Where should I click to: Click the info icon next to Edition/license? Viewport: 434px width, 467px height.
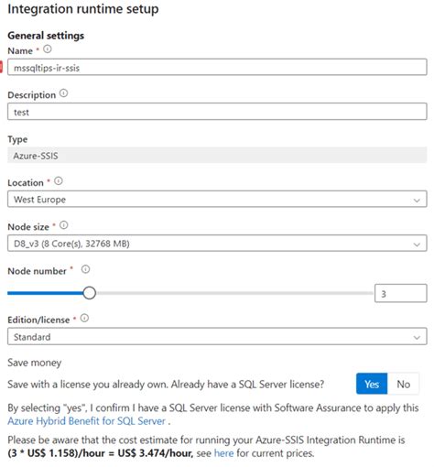[84, 319]
